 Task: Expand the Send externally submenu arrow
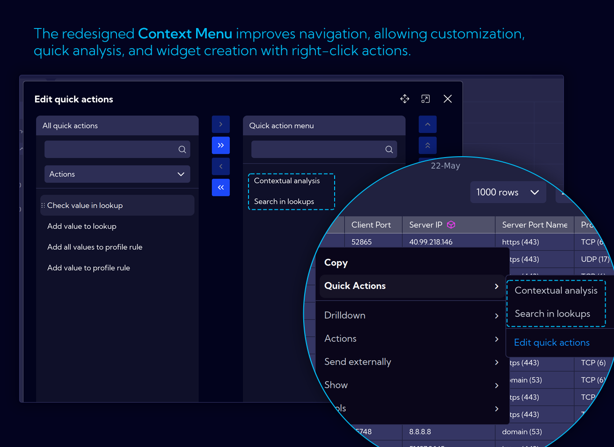click(497, 362)
